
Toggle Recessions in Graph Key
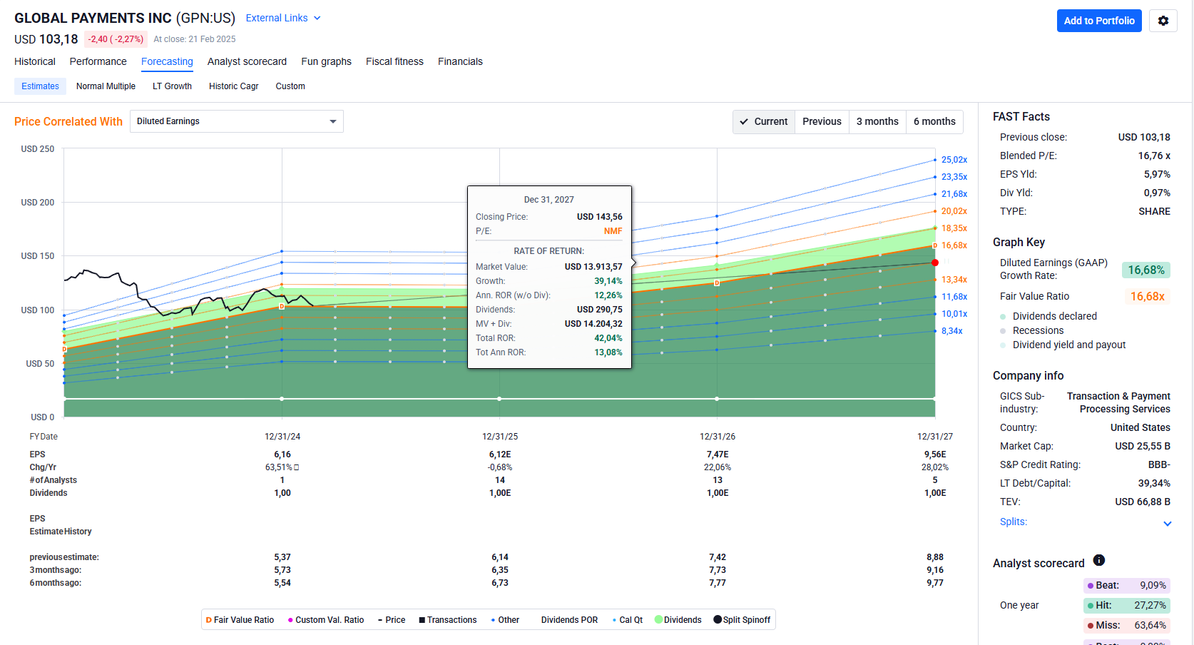pyautogui.click(x=1003, y=330)
